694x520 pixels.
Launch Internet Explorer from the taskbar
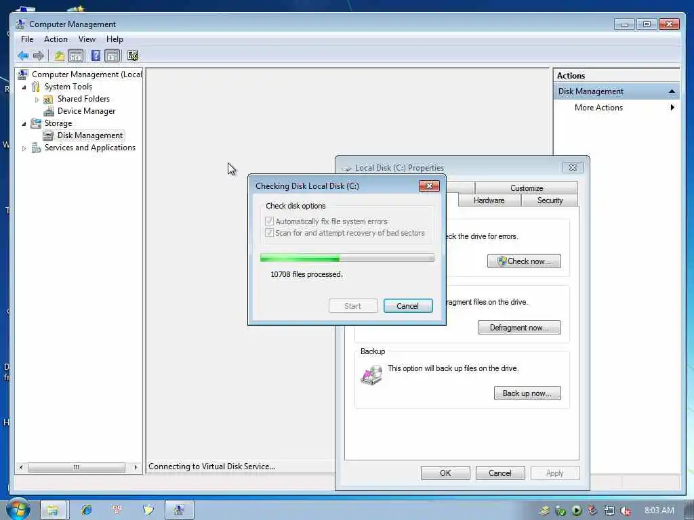coord(86,510)
